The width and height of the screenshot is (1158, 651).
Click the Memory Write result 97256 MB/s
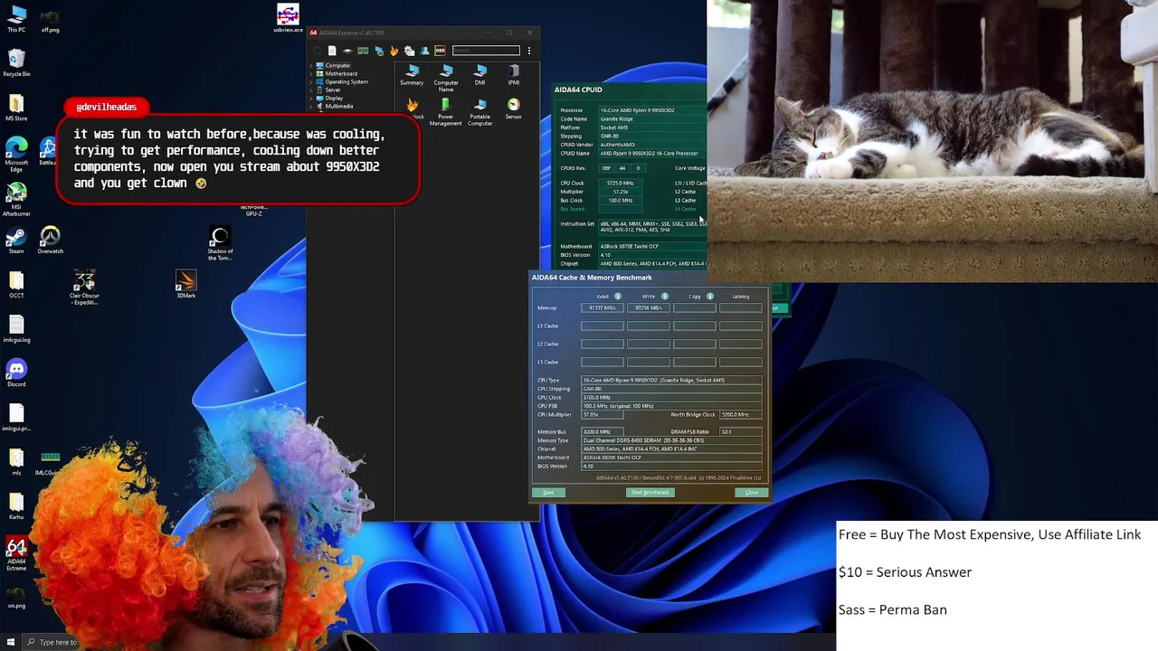pyautogui.click(x=649, y=308)
